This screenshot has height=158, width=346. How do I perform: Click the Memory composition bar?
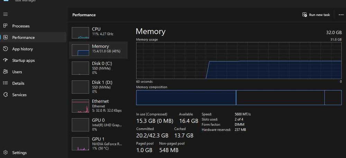tap(239, 98)
